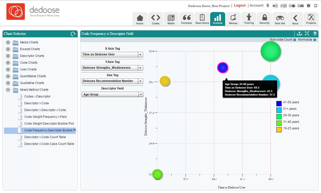Open chart help question mark icon

click(315, 34)
